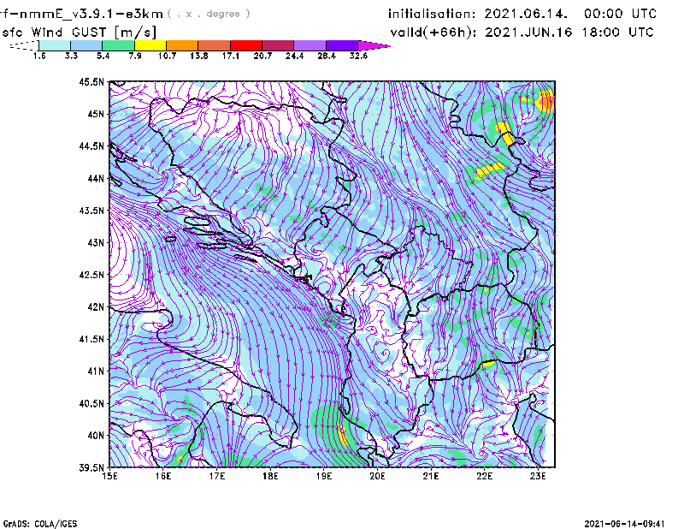Click the legend value 28.4
The width and height of the screenshot is (684, 529).
click(327, 56)
